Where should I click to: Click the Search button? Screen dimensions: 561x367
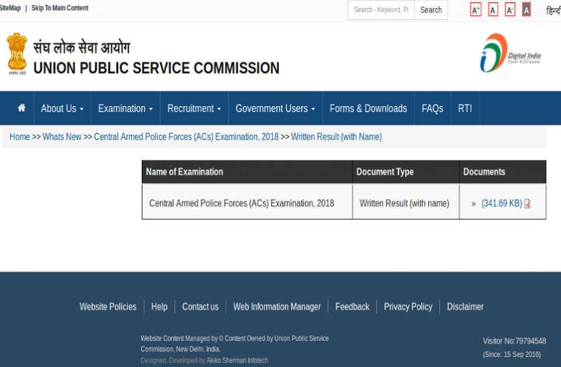[x=431, y=10]
